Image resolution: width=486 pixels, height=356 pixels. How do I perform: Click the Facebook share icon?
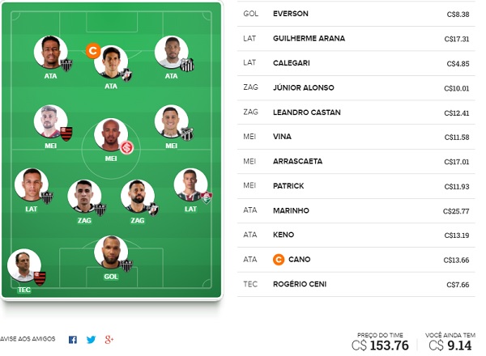coord(73,340)
